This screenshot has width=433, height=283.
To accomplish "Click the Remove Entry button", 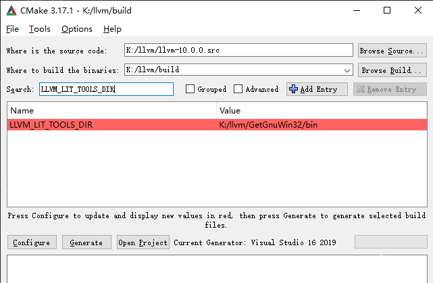I will point(390,89).
